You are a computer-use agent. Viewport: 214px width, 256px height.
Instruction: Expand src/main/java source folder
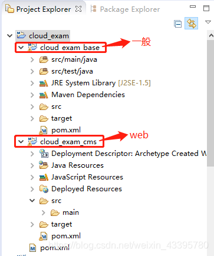(x=32, y=59)
